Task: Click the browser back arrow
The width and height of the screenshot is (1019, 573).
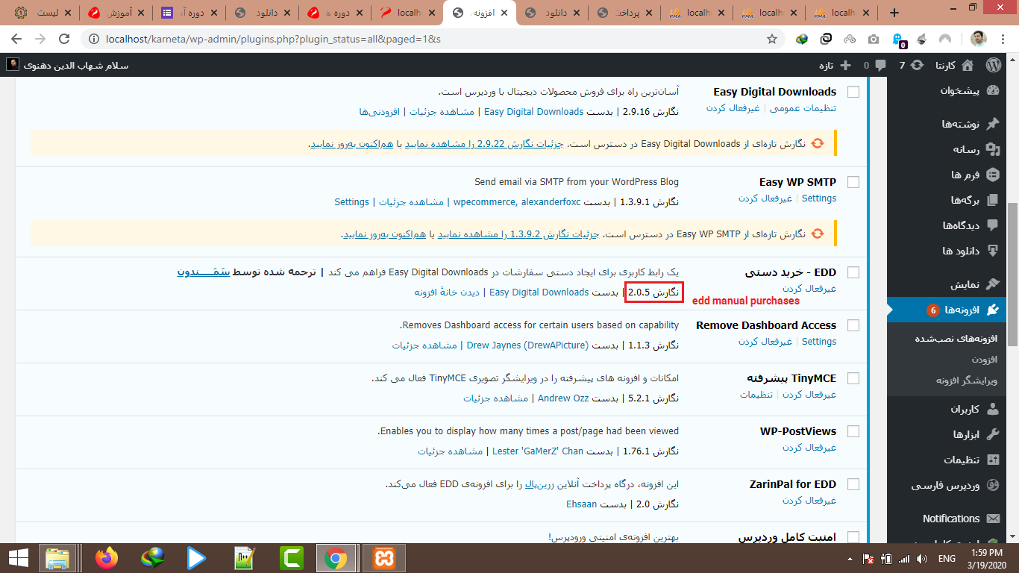Action: (x=16, y=39)
